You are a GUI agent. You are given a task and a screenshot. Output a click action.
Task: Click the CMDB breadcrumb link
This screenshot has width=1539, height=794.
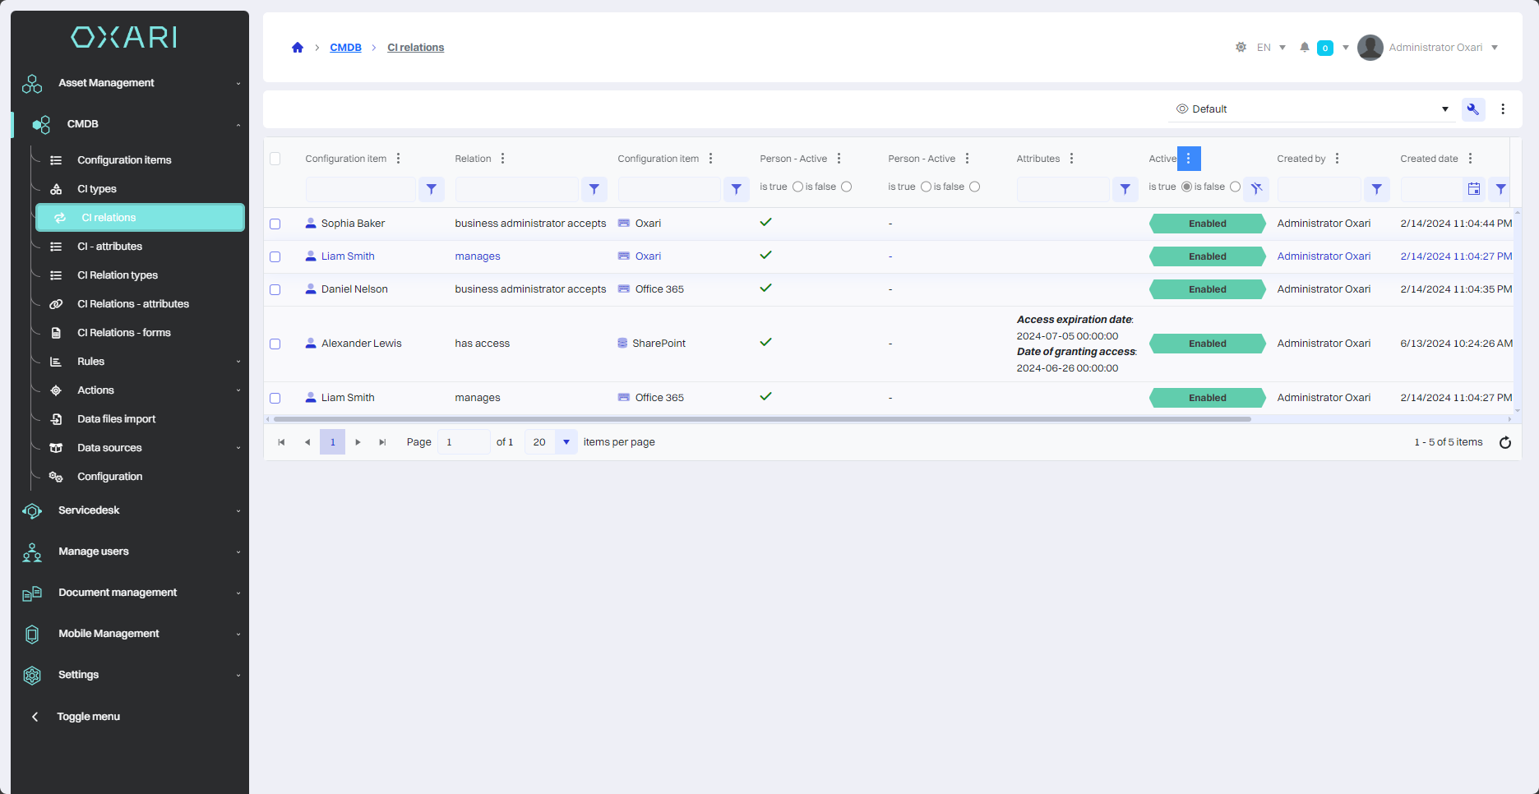[345, 48]
